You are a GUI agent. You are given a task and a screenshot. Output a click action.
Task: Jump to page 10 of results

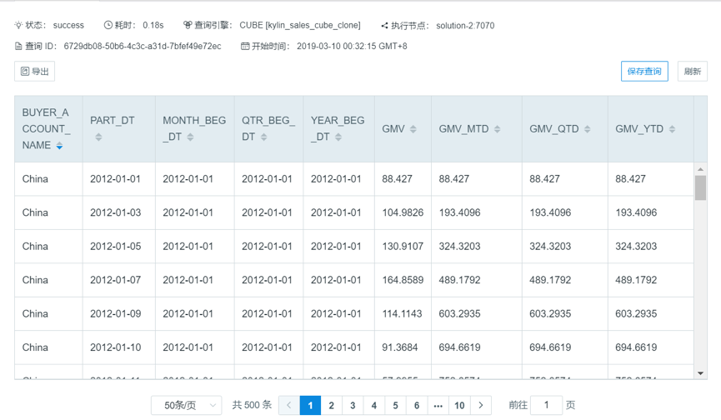pos(459,406)
